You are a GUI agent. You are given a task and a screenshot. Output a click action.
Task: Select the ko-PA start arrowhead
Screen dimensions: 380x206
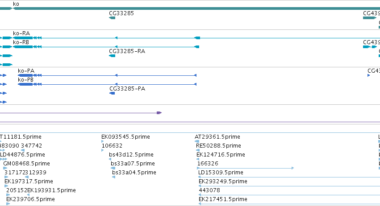coord(195,75)
